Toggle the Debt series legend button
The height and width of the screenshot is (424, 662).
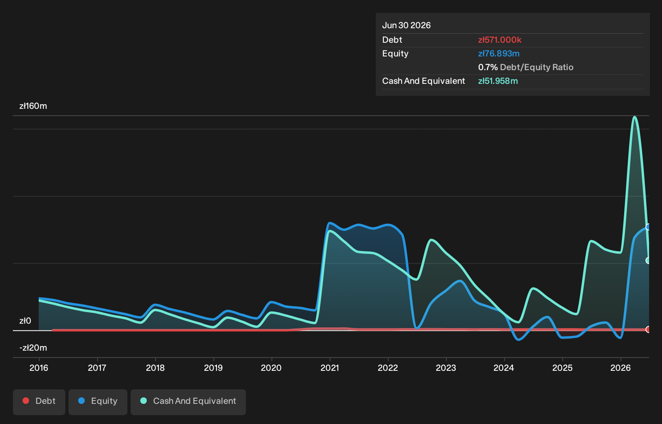(x=39, y=402)
